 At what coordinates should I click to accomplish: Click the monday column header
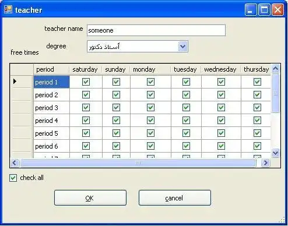click(x=150, y=69)
